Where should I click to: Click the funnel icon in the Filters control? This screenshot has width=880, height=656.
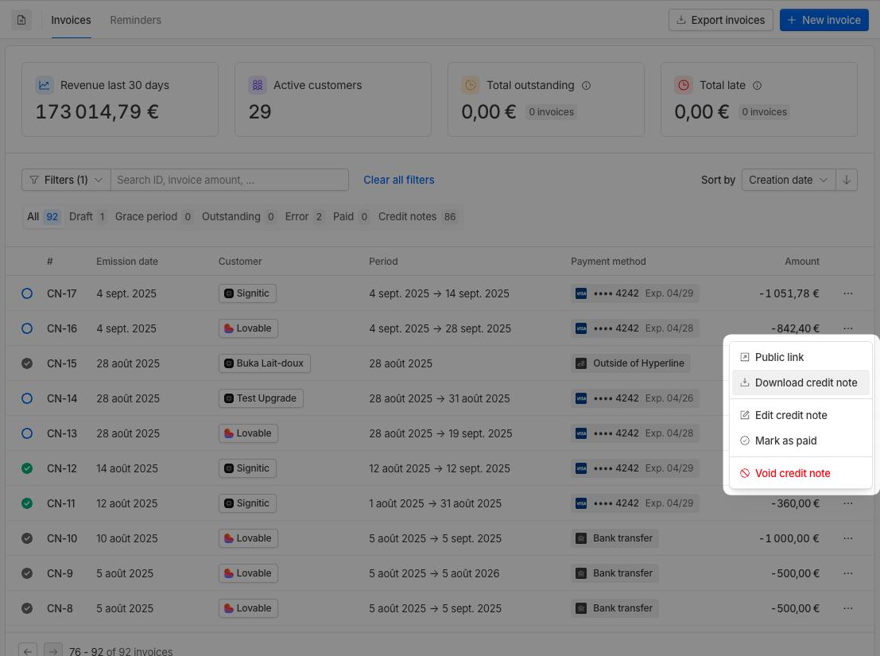pyautogui.click(x=33, y=180)
